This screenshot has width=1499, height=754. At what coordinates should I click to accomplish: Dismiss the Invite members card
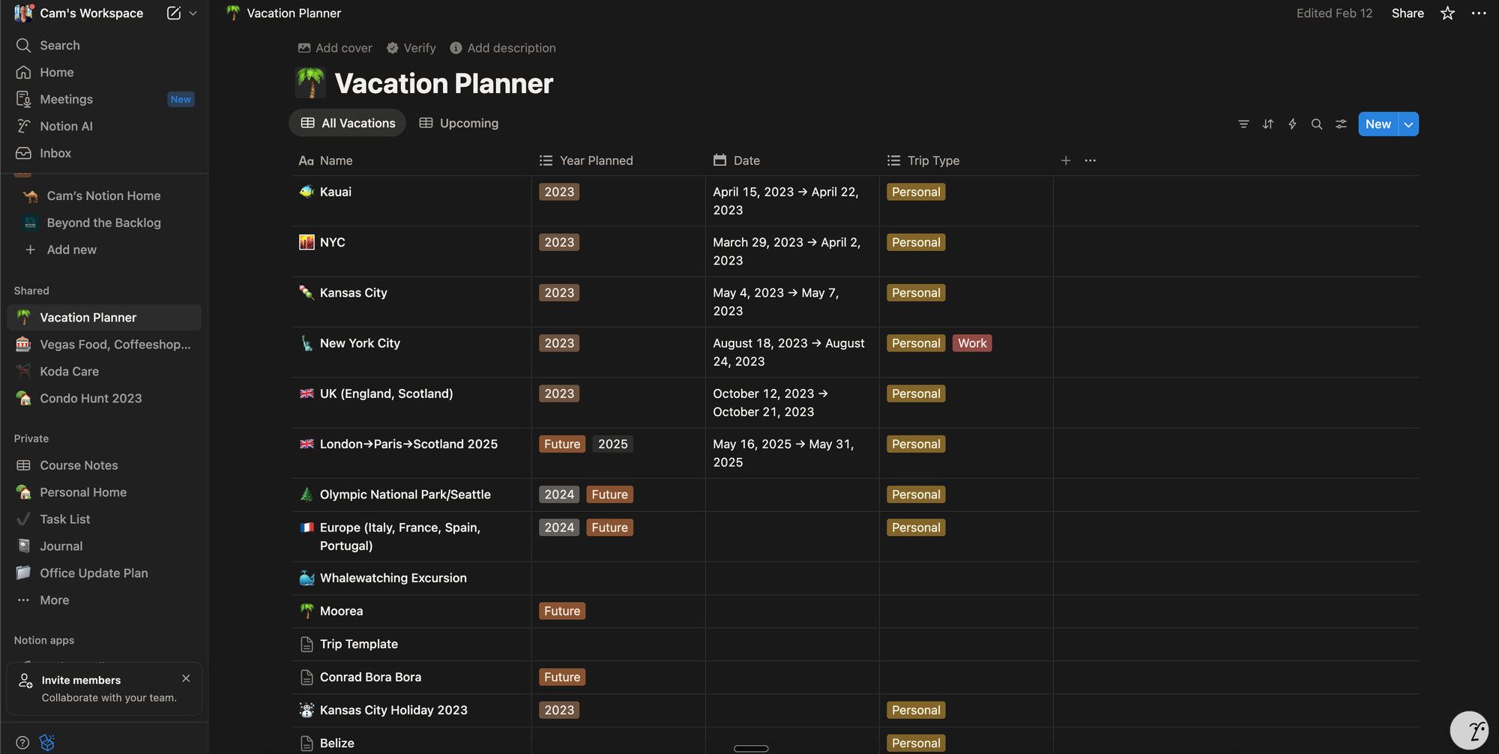[x=186, y=678]
